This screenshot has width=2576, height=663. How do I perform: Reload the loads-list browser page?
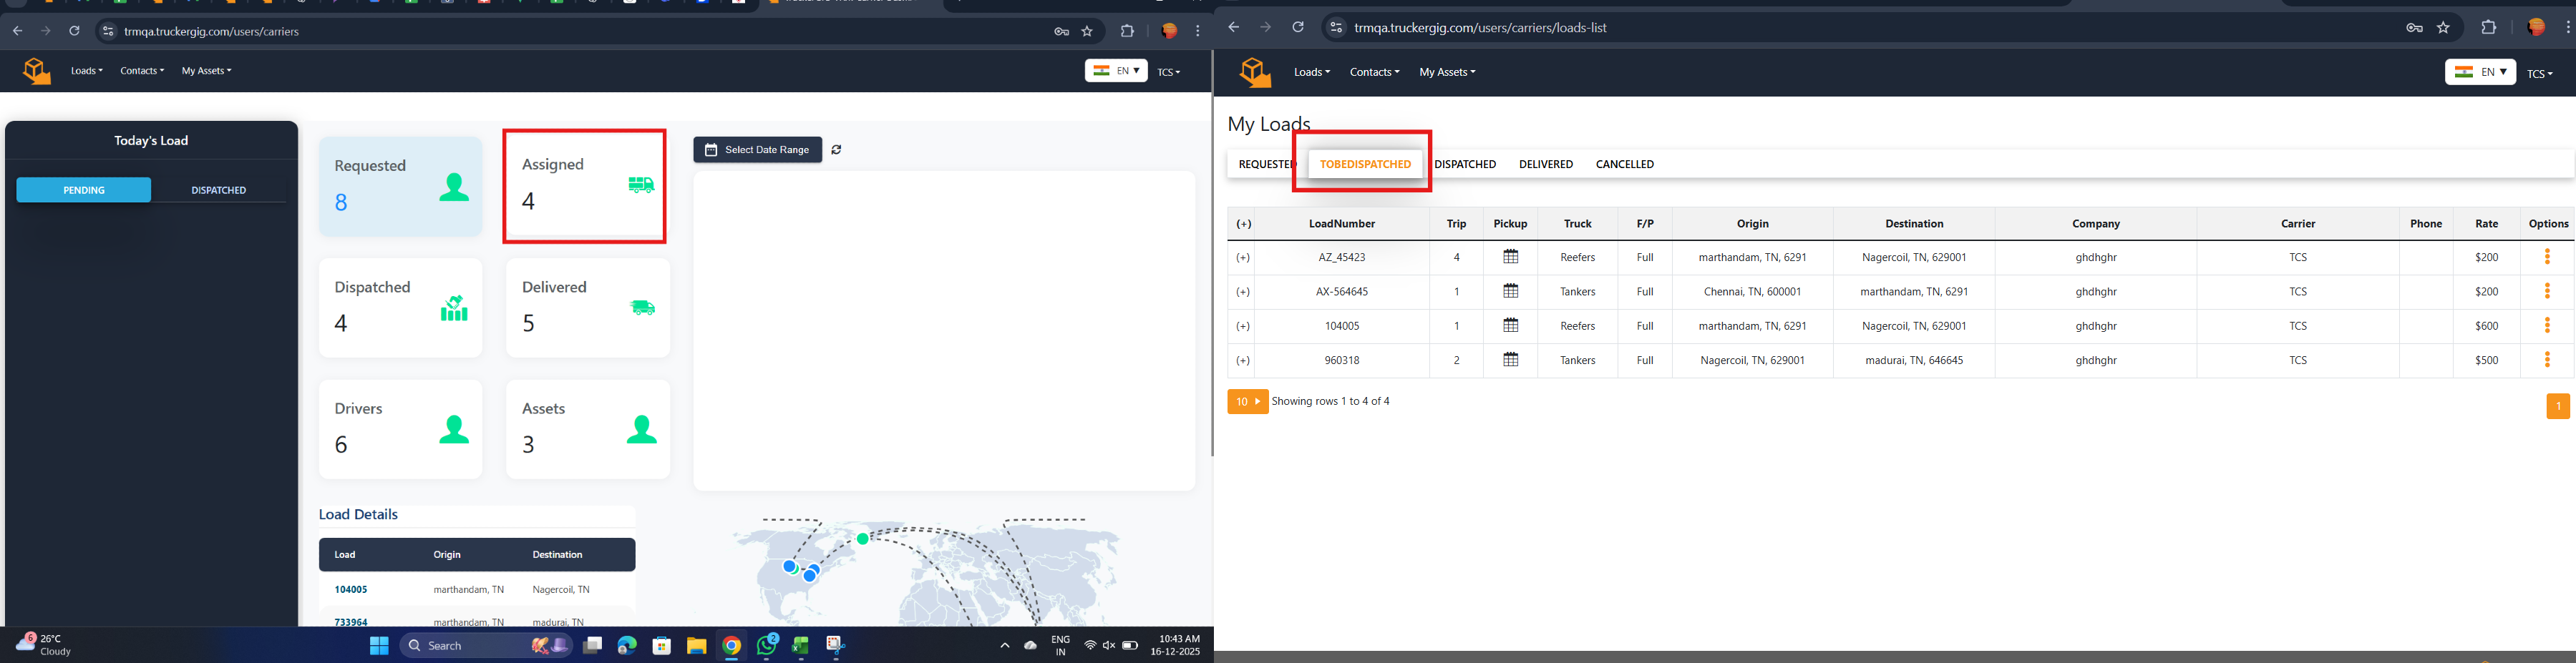coord(1298,27)
